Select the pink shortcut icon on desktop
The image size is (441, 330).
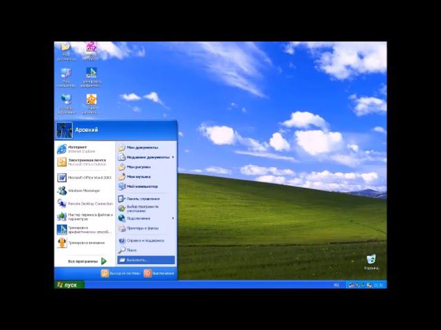point(91,52)
